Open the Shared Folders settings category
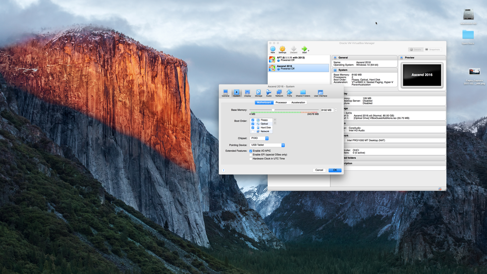This screenshot has width=487, height=274. click(x=303, y=93)
